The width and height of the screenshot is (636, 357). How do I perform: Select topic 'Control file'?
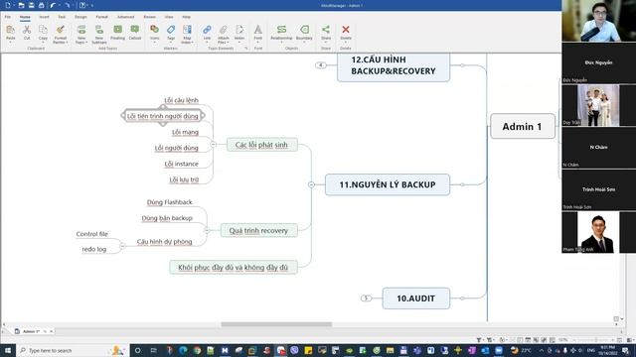click(x=92, y=234)
